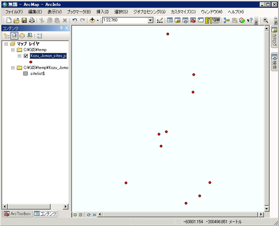Open the Add Data dropdown arrow
Screen dimensions: 279x226
point(98,20)
